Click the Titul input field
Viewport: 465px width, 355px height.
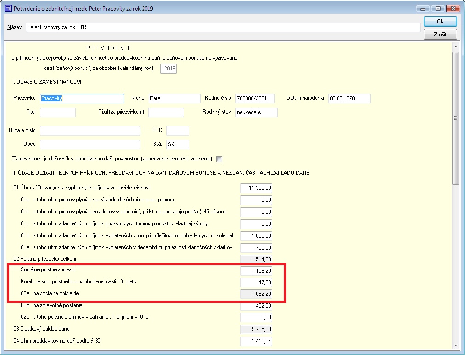58,112
